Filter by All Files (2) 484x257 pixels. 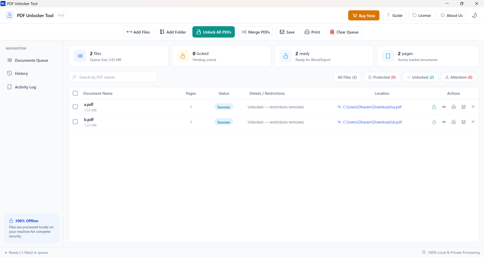pyautogui.click(x=347, y=77)
